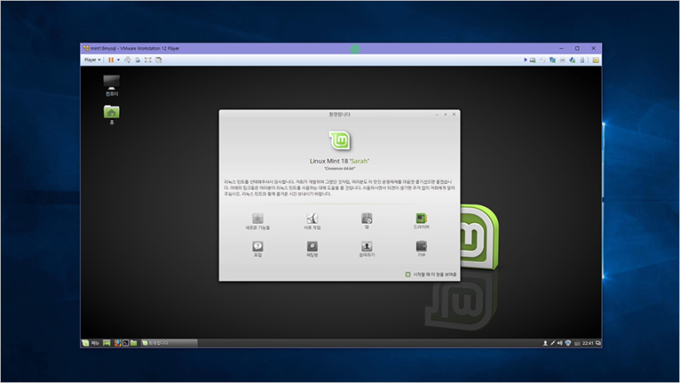
Task: Send Ctrl+Alt+Del via the toolbar icon
Action: pyautogui.click(x=127, y=60)
